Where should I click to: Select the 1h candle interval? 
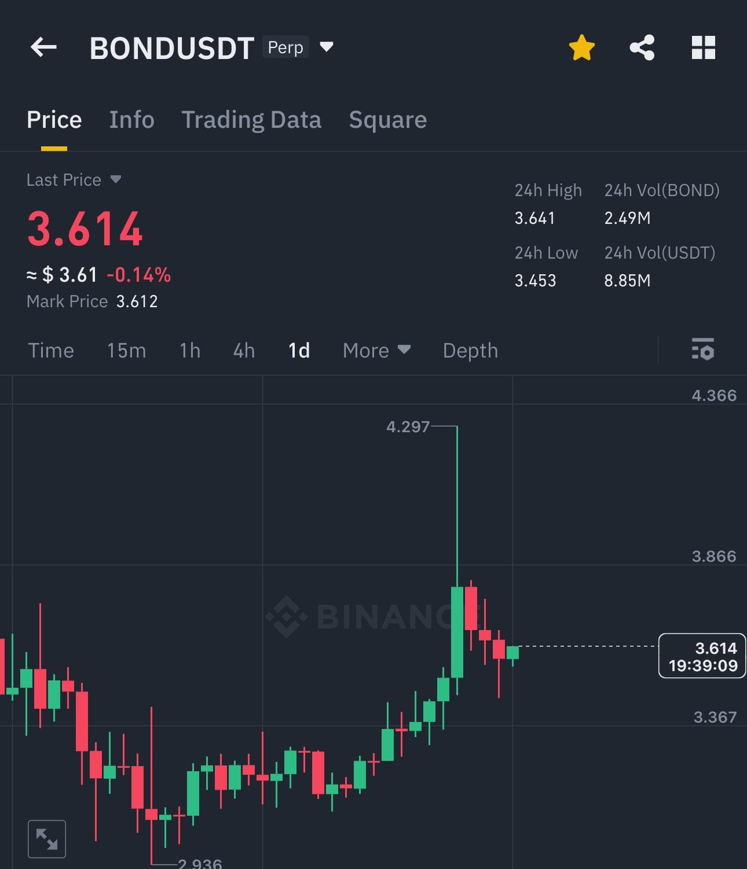tap(189, 350)
